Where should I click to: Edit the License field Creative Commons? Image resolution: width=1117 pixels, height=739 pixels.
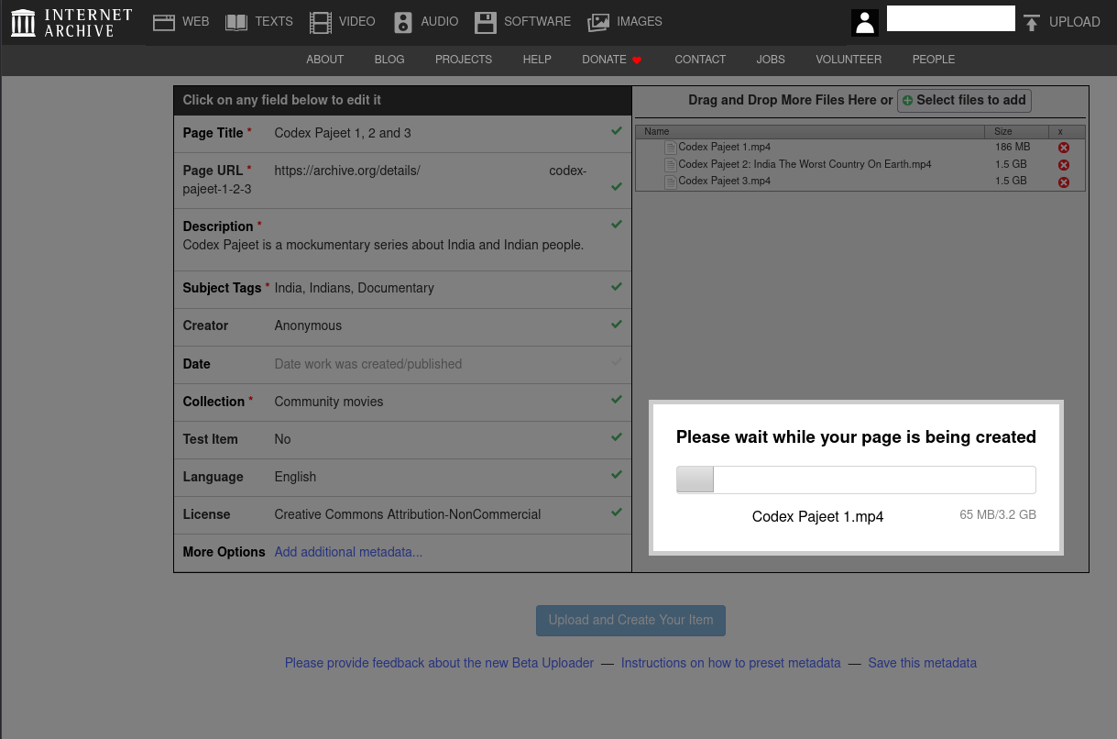[x=408, y=514]
